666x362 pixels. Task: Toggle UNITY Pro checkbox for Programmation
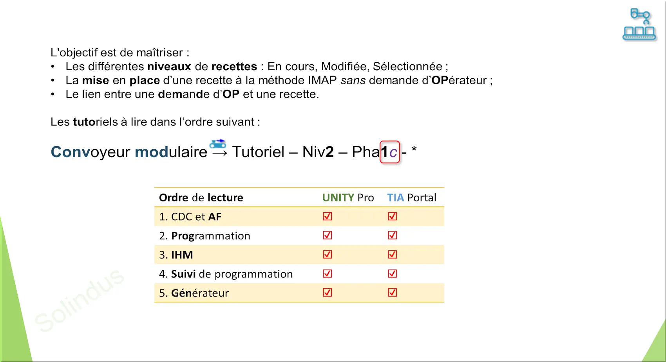[x=328, y=235]
